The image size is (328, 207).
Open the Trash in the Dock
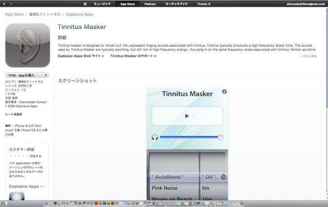tap(242, 203)
